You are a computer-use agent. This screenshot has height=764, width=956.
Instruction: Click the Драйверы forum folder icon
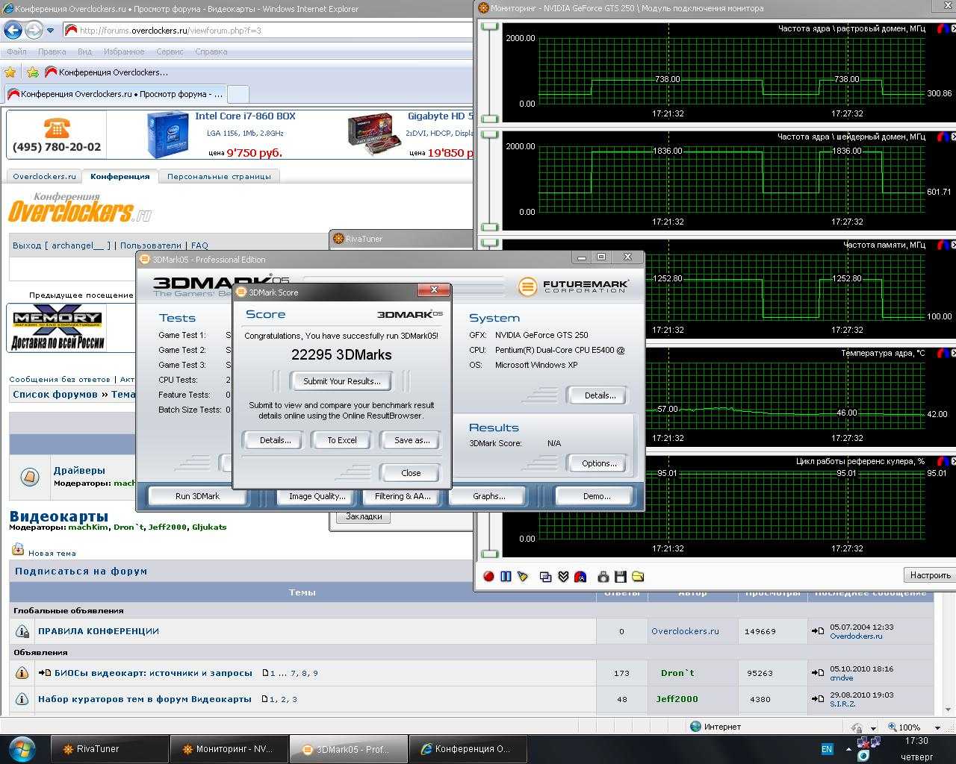click(x=30, y=477)
